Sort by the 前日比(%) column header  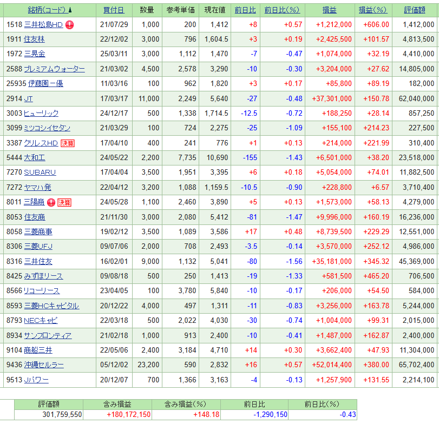[x=281, y=10]
